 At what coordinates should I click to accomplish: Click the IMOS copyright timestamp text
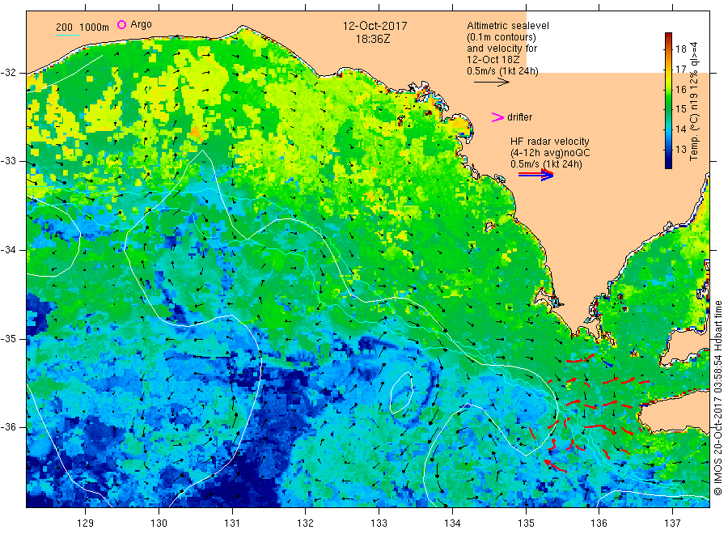point(717,398)
